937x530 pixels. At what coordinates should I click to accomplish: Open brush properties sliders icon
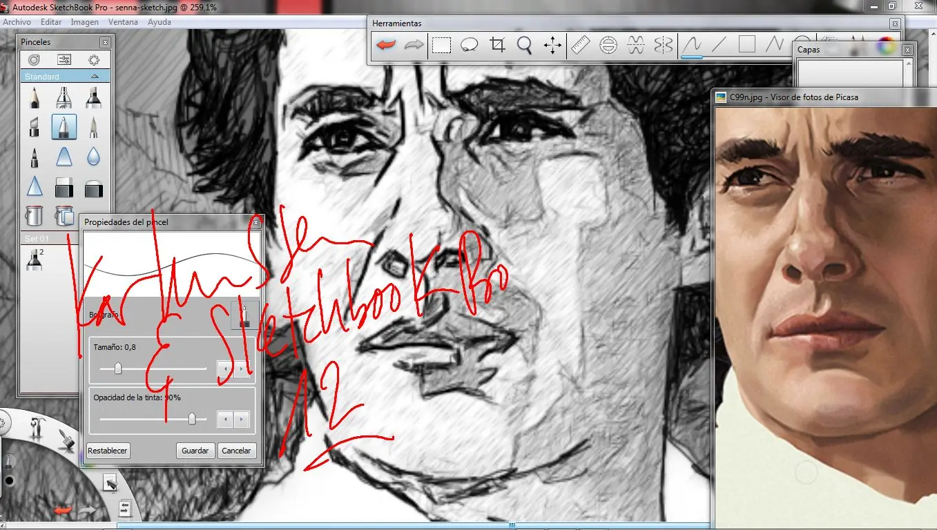pyautogui.click(x=64, y=60)
